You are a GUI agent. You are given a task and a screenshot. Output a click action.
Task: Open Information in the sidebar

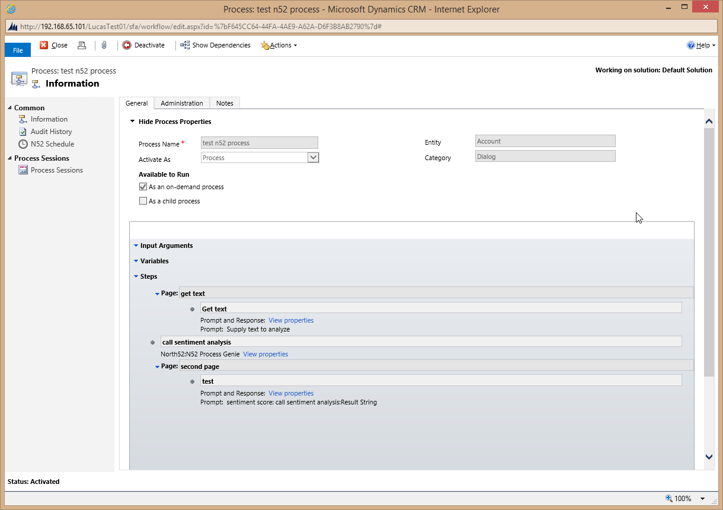click(49, 119)
